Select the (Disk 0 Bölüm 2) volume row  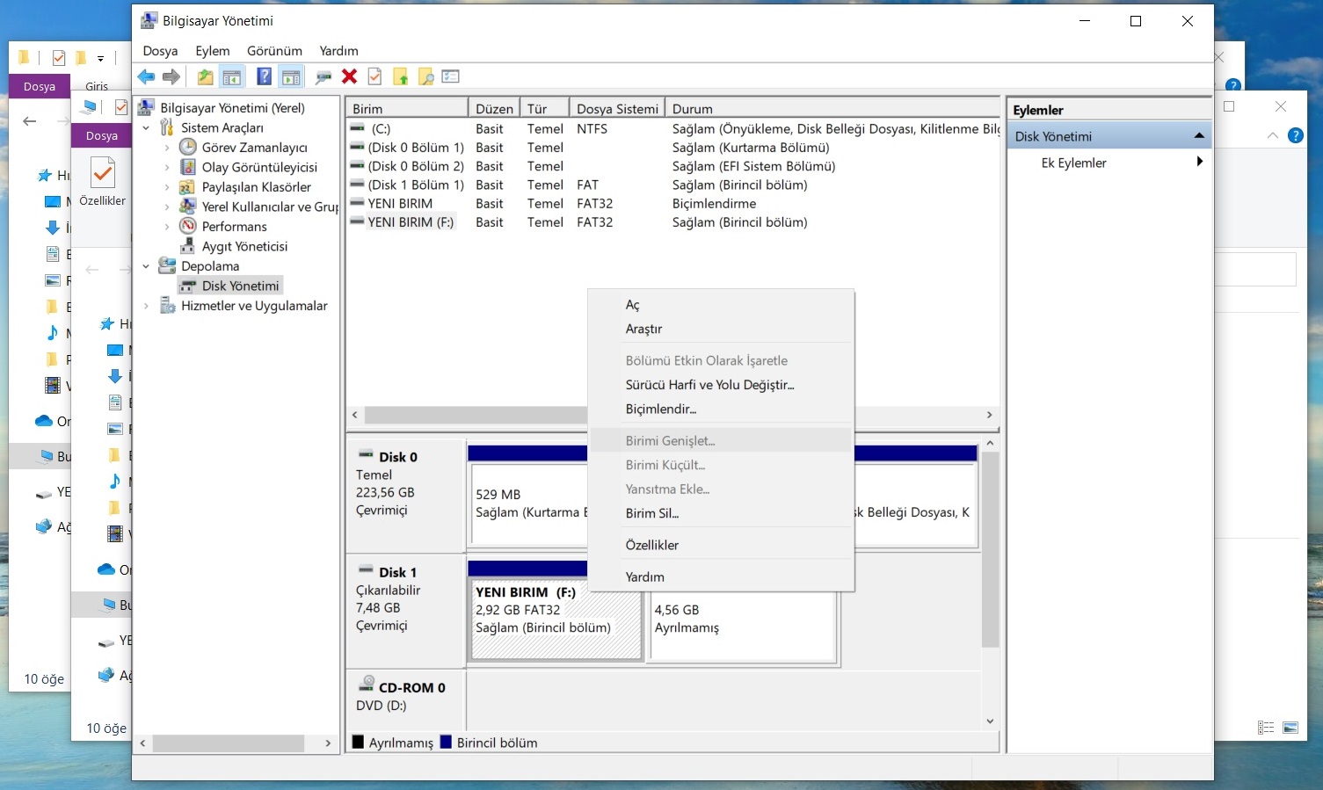point(672,166)
